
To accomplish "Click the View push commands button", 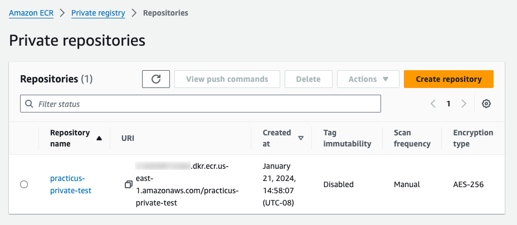I will [227, 79].
